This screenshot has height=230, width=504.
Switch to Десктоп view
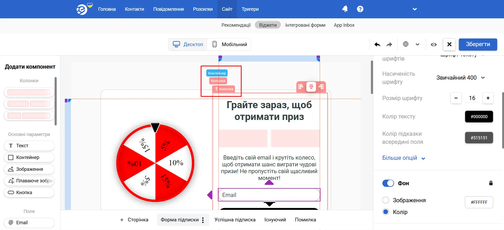click(188, 44)
